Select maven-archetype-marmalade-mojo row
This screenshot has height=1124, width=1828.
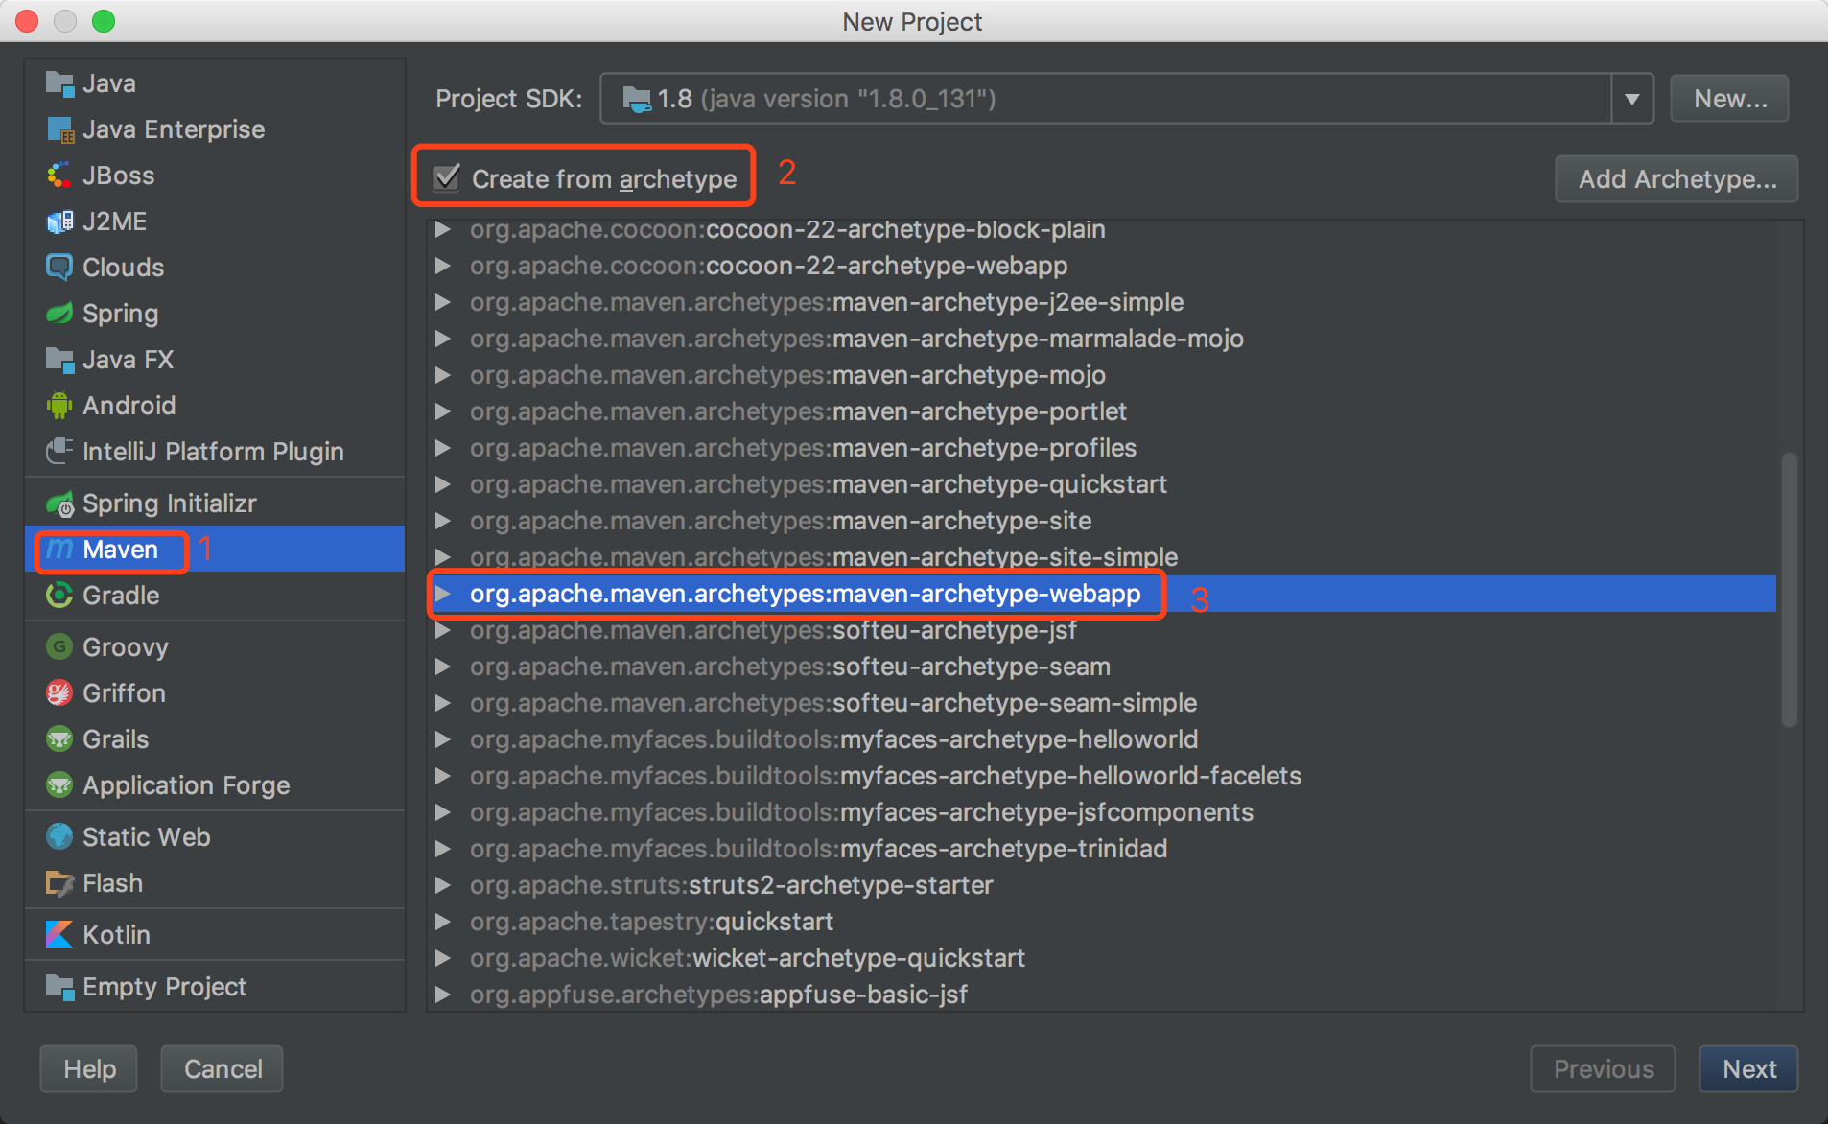pyautogui.click(x=1101, y=339)
